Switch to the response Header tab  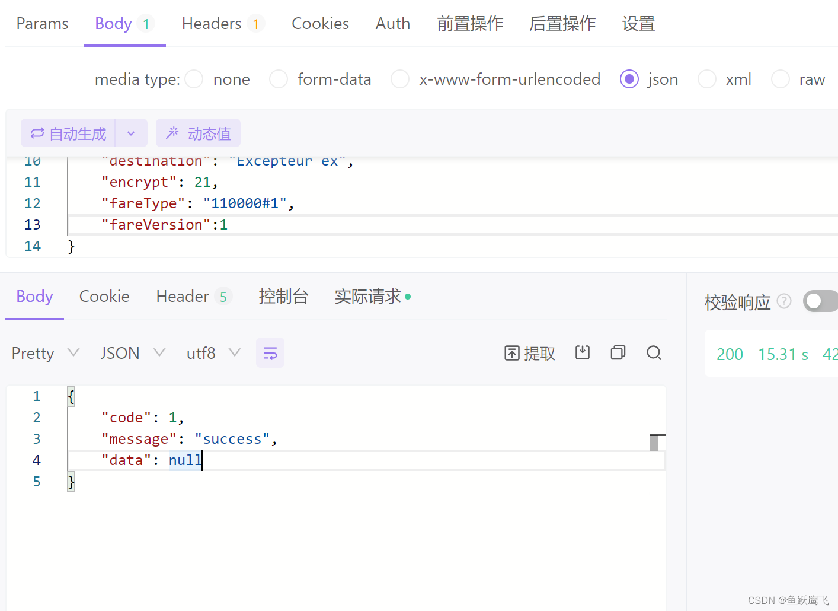coord(194,297)
